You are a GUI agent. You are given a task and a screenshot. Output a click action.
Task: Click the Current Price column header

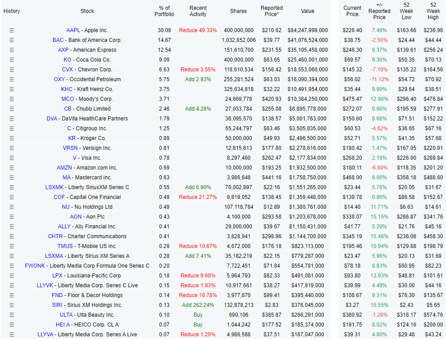pos(352,11)
